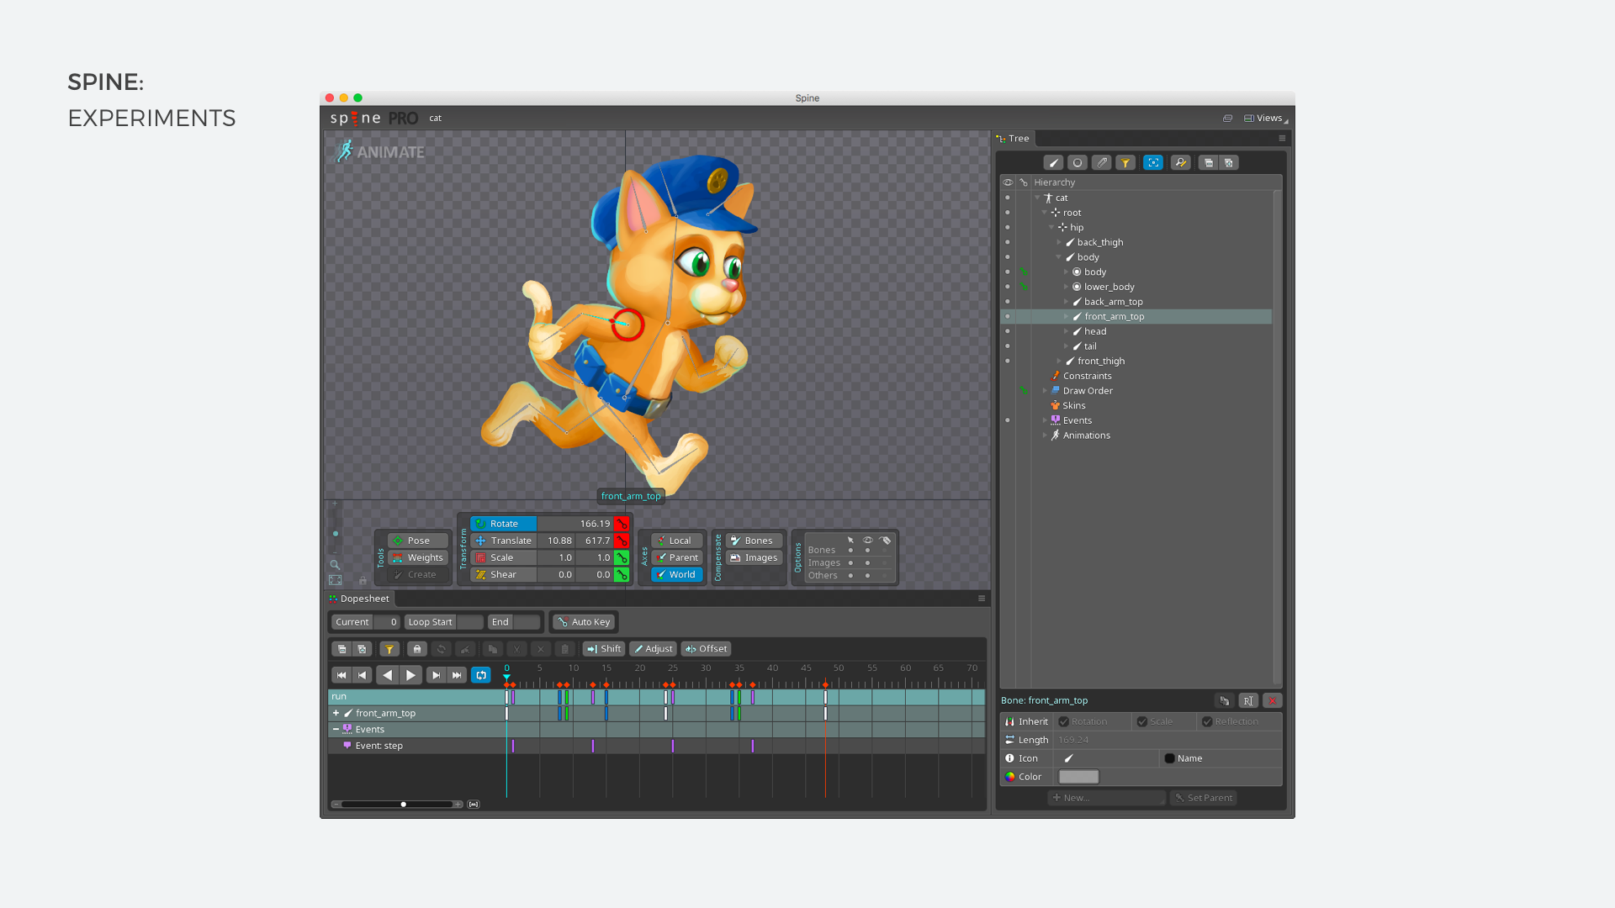Select the Translate transform tool
Image resolution: width=1615 pixels, height=908 pixels.
click(x=504, y=541)
